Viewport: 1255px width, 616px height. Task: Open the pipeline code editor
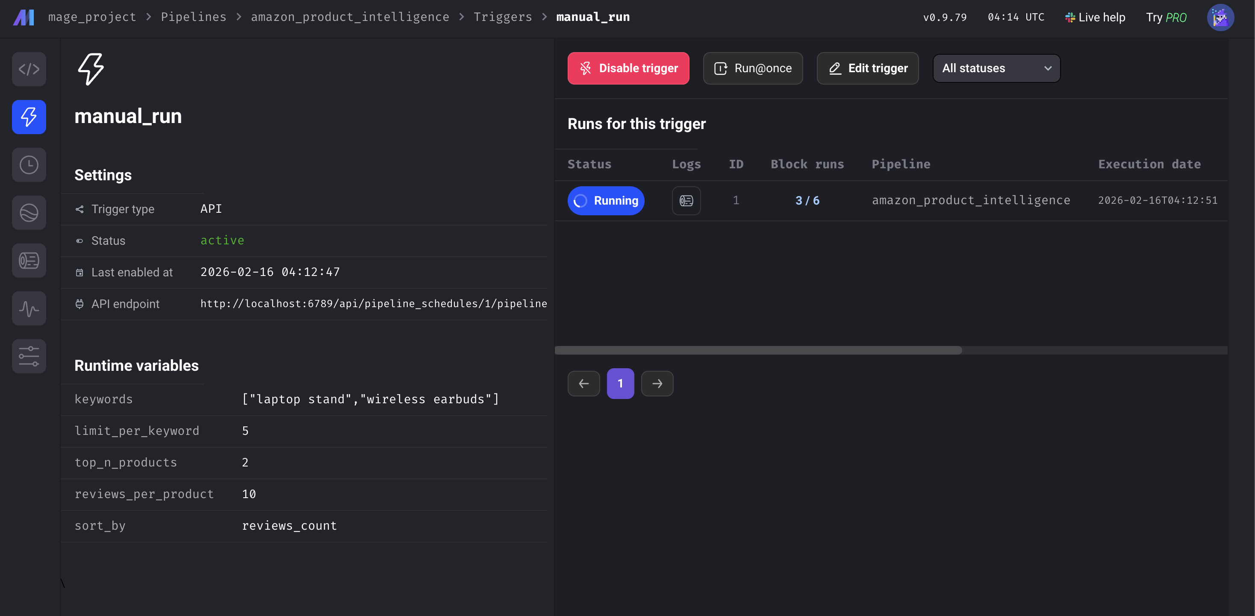tap(29, 69)
